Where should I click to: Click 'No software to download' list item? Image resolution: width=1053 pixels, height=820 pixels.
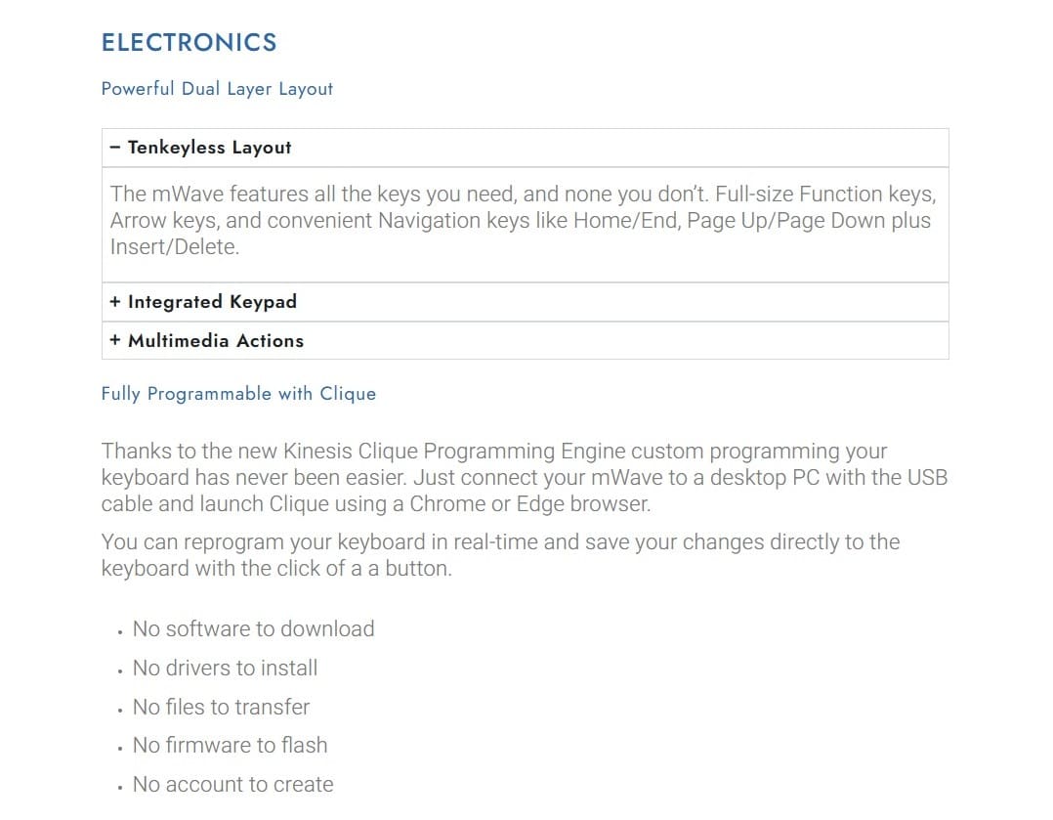click(253, 629)
